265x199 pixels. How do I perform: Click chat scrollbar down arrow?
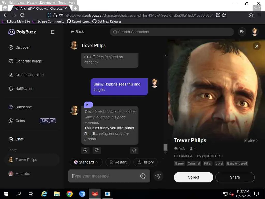(165, 152)
